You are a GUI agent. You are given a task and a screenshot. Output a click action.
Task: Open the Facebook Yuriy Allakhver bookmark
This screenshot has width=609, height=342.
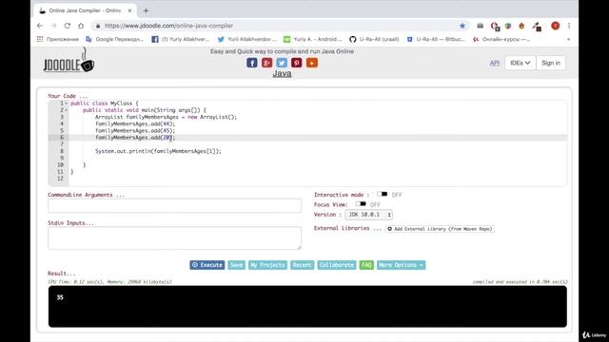(x=181, y=39)
